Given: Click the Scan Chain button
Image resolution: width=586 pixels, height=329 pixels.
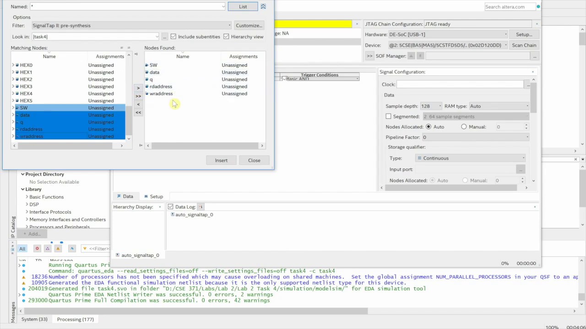Looking at the screenshot, I should tap(524, 45).
